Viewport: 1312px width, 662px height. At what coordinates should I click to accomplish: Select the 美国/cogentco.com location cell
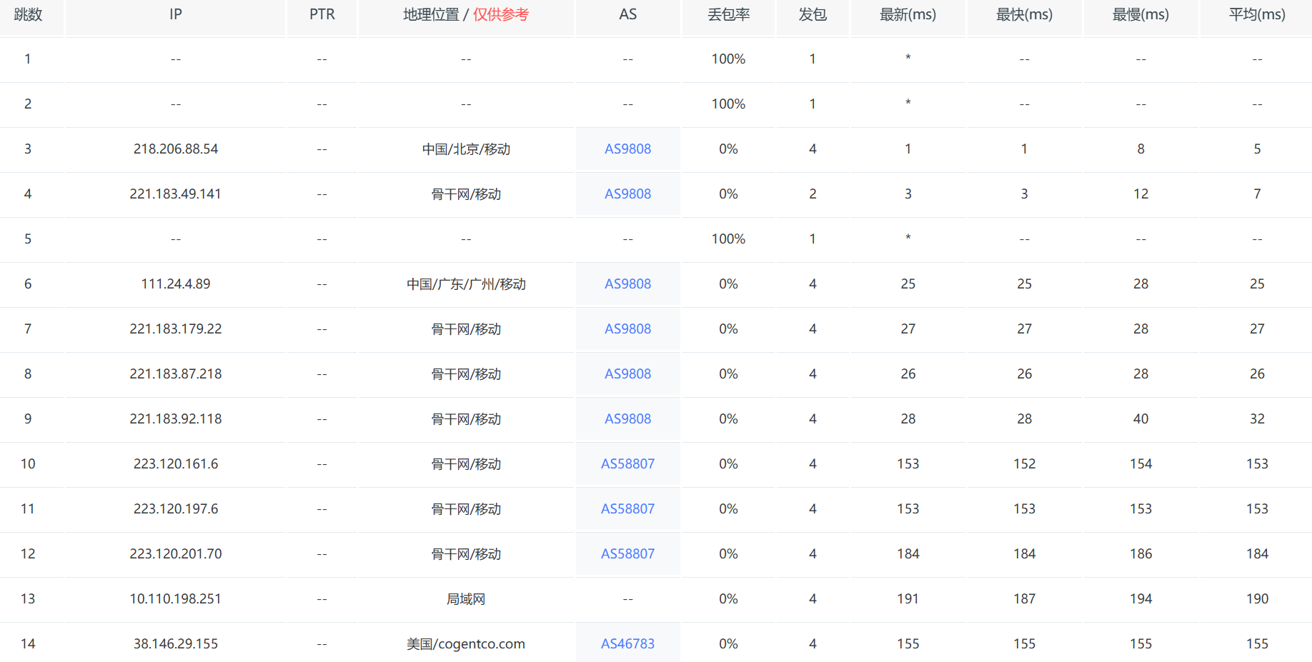[x=466, y=643]
